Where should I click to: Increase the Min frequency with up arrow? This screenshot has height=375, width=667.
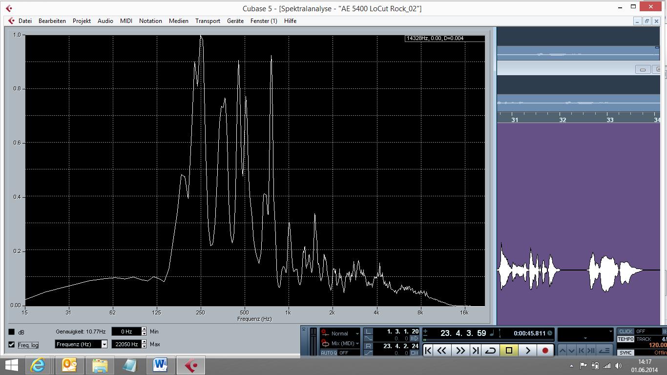pos(144,329)
